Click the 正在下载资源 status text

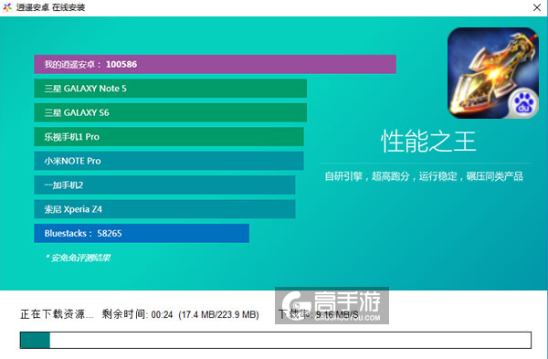pos(57,314)
